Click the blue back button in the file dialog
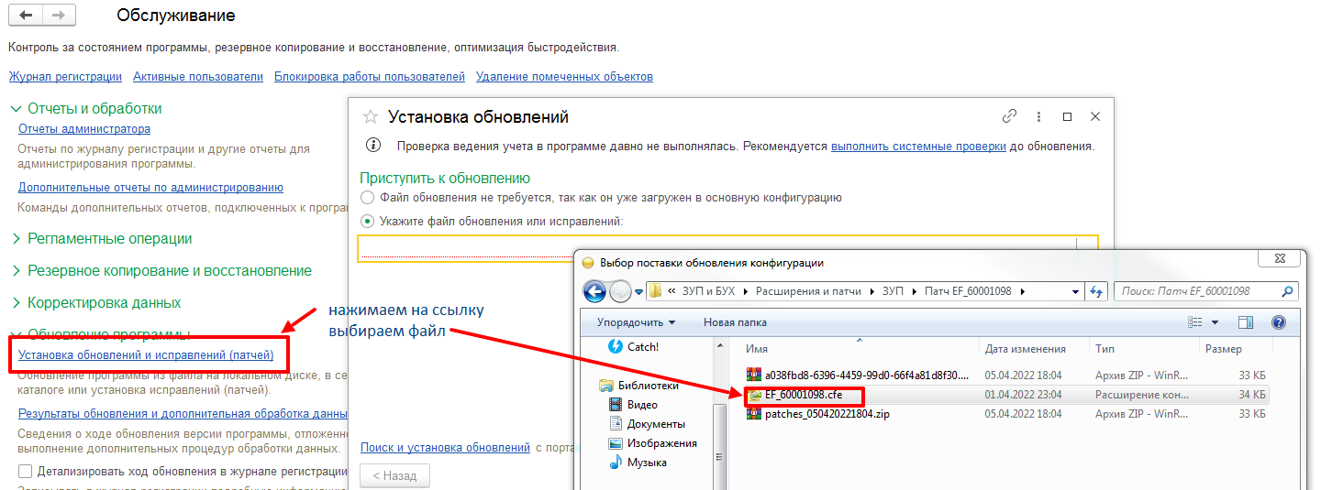Viewport: 1332px width, 490px height. coord(595,291)
